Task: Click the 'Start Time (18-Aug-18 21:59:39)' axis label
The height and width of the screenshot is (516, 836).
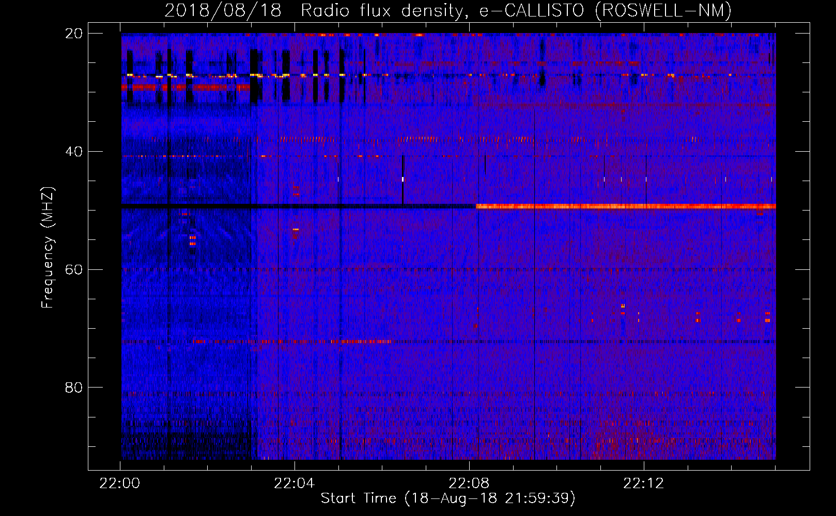Action: tap(448, 498)
